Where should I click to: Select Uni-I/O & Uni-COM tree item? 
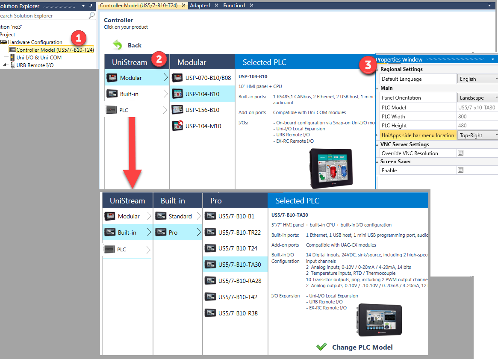[x=38, y=57]
